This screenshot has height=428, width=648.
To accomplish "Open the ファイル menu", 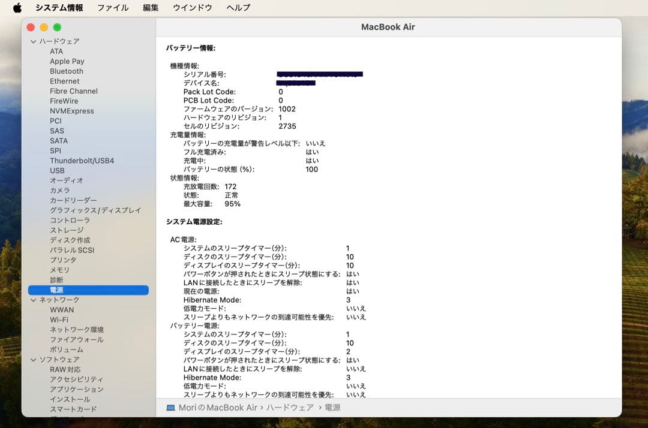I will coord(113,8).
